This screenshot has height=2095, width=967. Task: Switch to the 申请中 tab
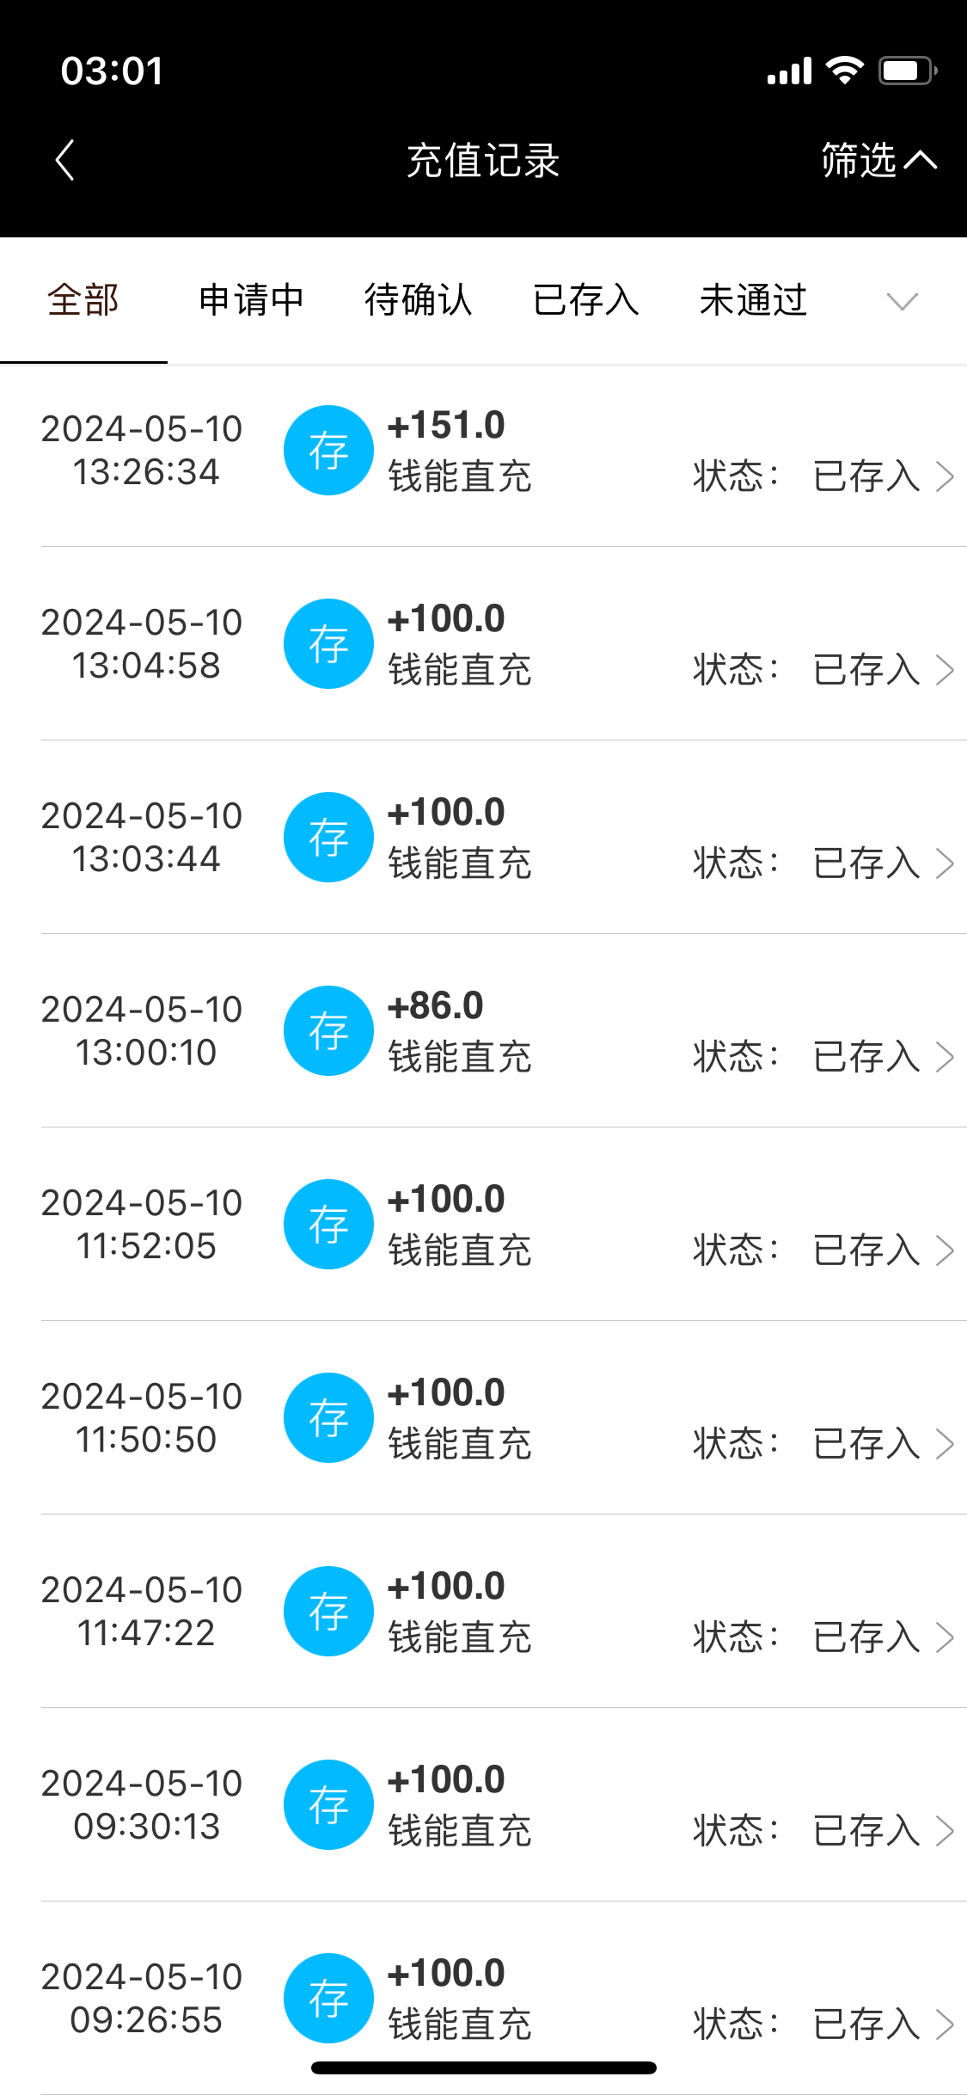[251, 300]
